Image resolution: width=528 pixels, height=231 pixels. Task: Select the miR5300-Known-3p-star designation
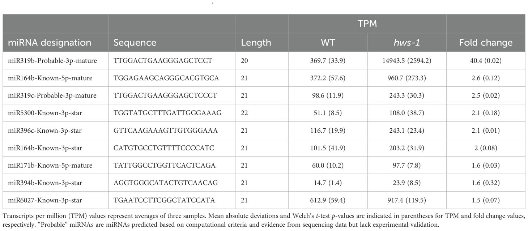[x=45, y=113]
